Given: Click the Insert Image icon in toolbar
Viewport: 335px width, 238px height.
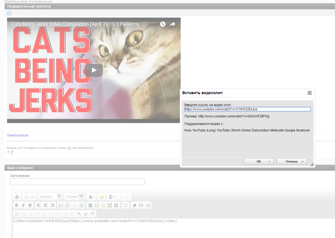Looking at the screenshot, I should pyautogui.click(x=110, y=205).
